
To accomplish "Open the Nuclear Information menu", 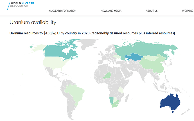I will (62, 11).
